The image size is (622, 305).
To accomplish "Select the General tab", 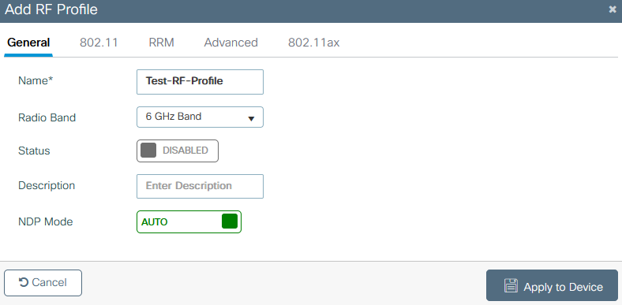I will pyautogui.click(x=28, y=43).
